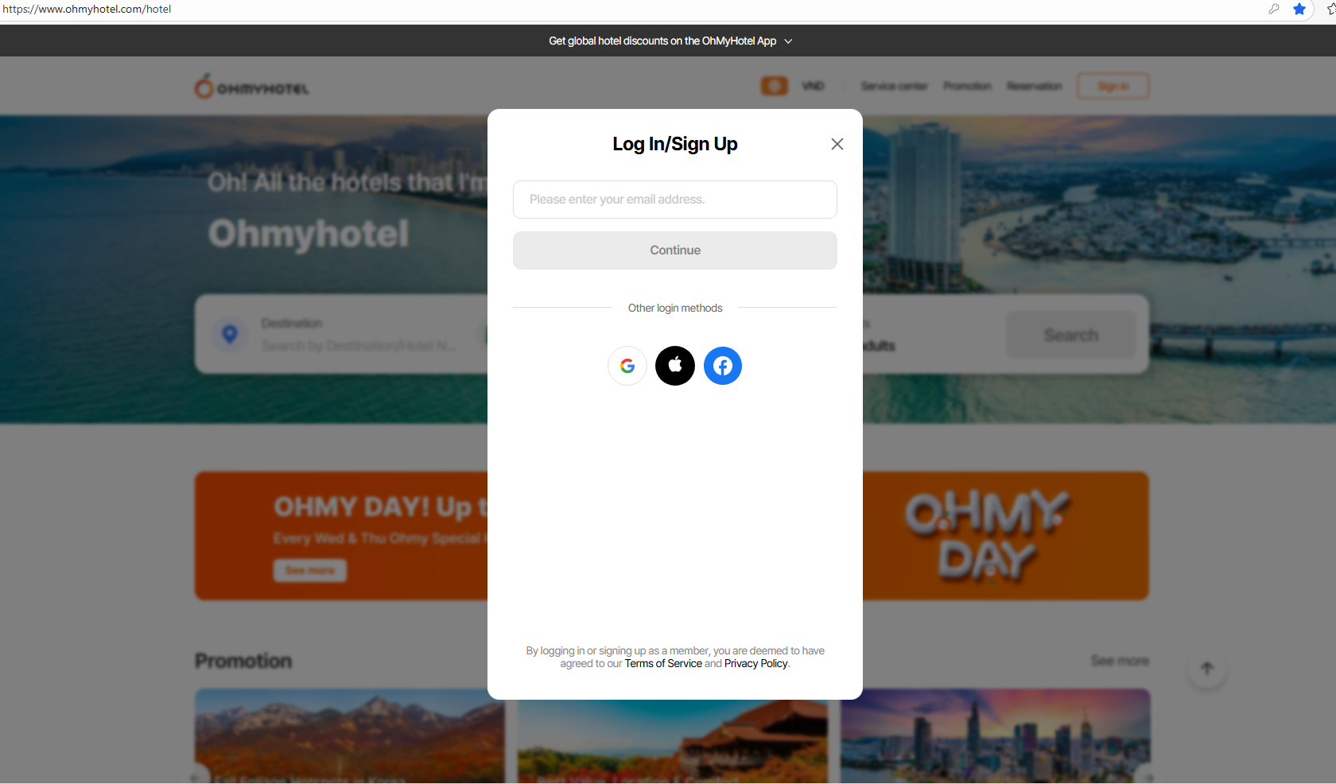Click the email address input field
Screen dimensions: 1336x784
point(674,200)
